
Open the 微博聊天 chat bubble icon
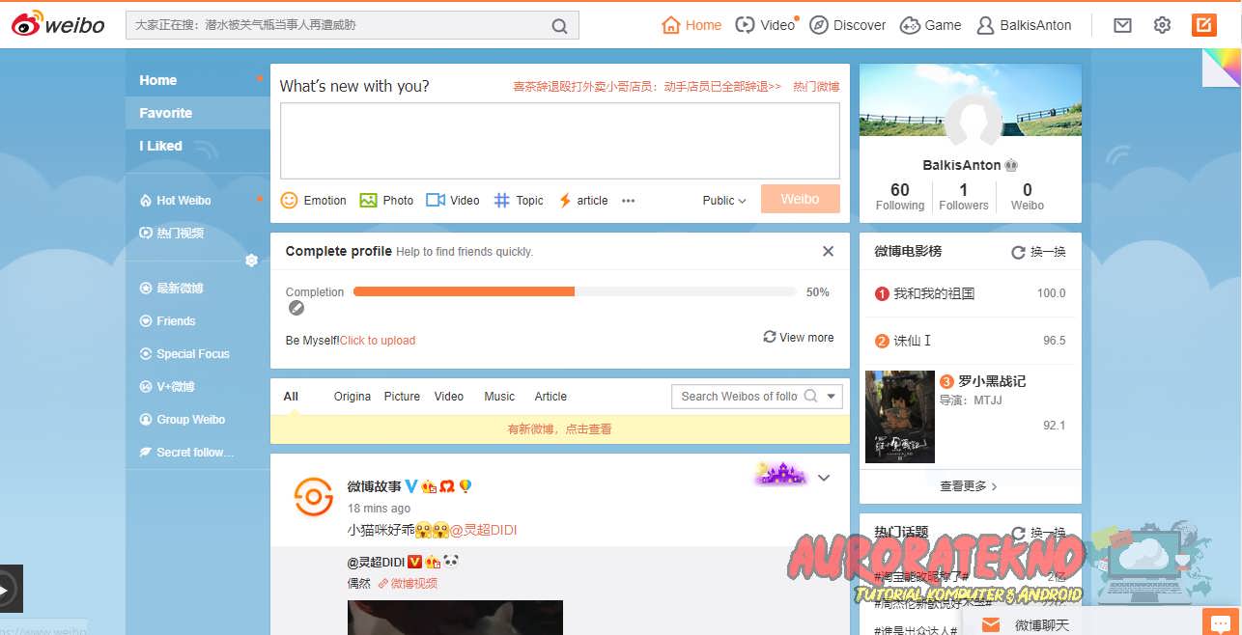coord(1222,622)
